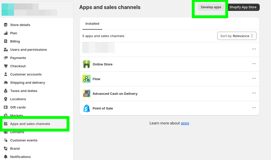The width and height of the screenshot is (271, 160).
Task: Open the Shopify App Store button
Action: tap(243, 7)
